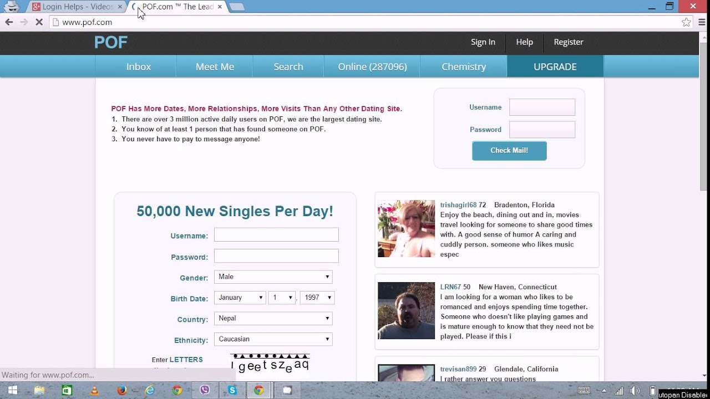Open the birth year 1997 dropdown
The image size is (710, 399).
click(317, 298)
